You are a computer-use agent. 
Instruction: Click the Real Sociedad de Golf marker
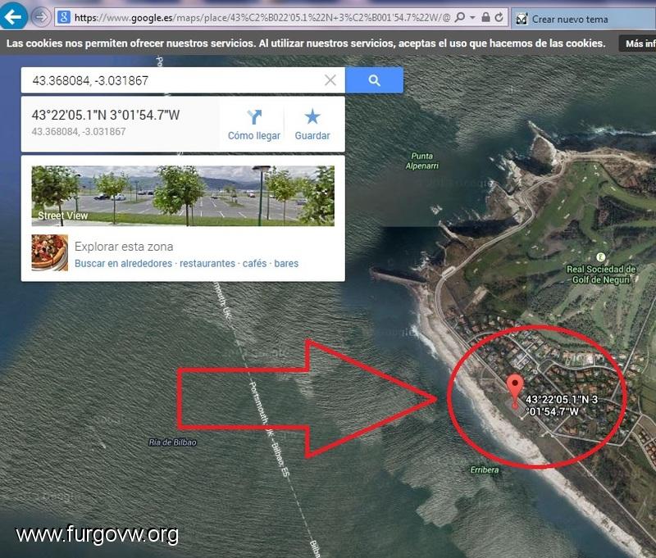point(601,257)
